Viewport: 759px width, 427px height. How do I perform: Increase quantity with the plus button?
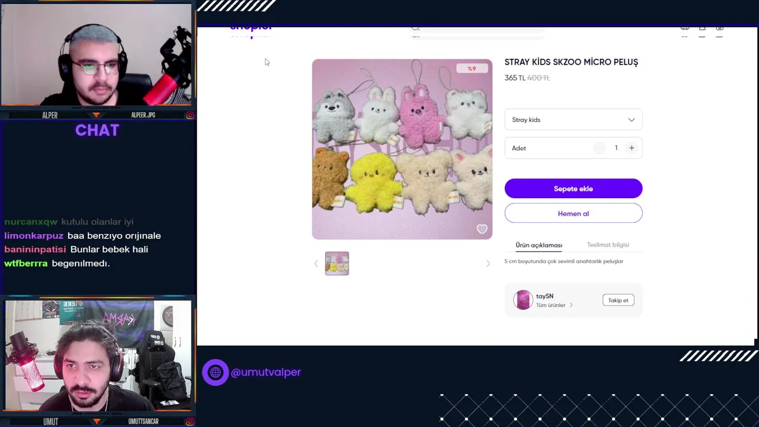(x=632, y=148)
